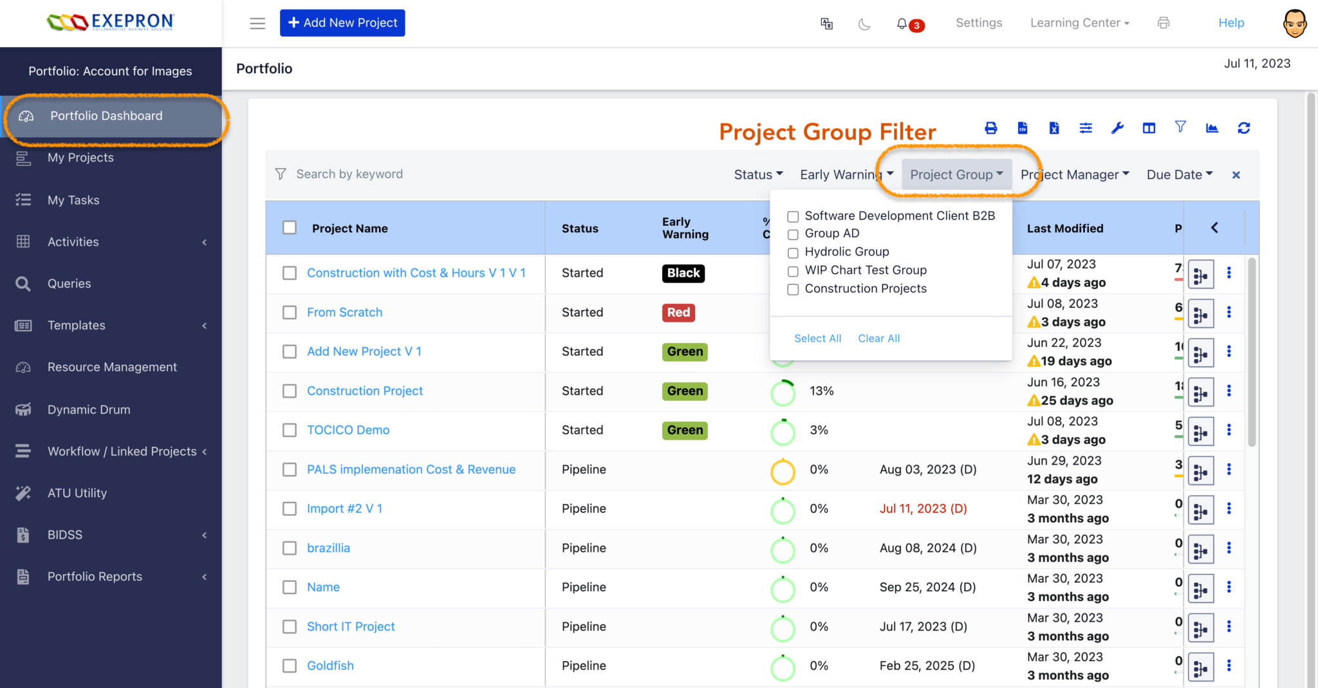1318x688 pixels.
Task: Open the Status filter dropdown
Action: point(757,174)
